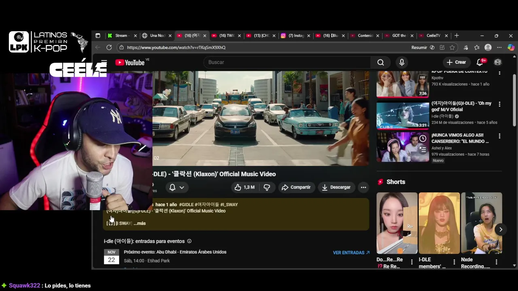The width and height of the screenshot is (518, 291).
Task: Dislike the Klaxon video
Action: [267, 187]
